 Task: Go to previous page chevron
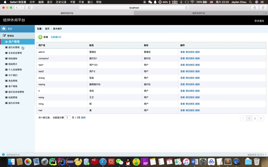[x=243, y=118]
